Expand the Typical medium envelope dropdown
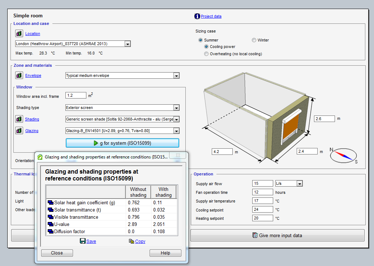 click(176, 76)
